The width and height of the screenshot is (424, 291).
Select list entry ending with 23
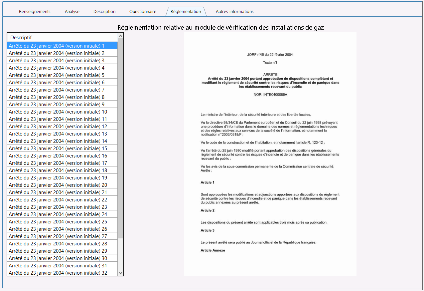63,207
